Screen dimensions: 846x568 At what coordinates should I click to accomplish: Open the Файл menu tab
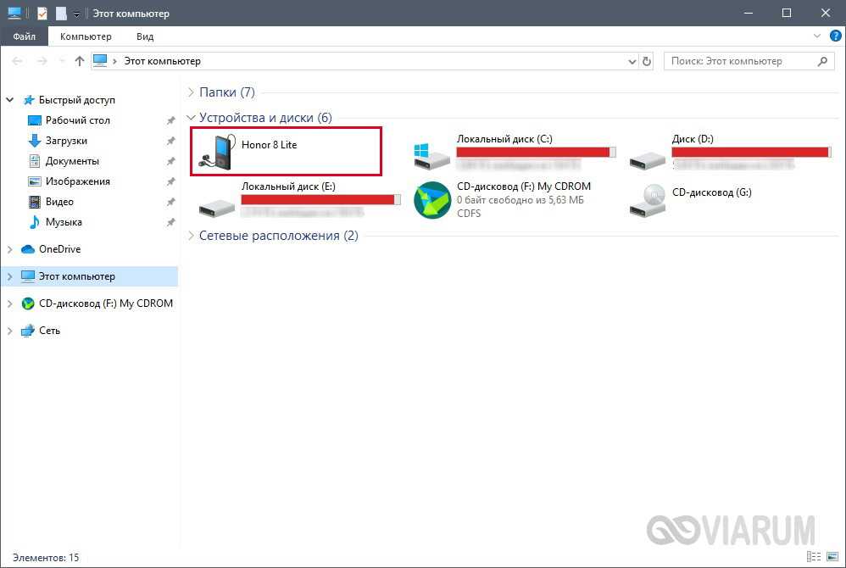25,36
